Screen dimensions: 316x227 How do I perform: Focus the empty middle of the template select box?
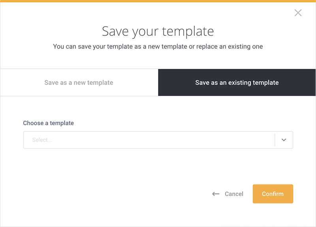click(x=149, y=140)
